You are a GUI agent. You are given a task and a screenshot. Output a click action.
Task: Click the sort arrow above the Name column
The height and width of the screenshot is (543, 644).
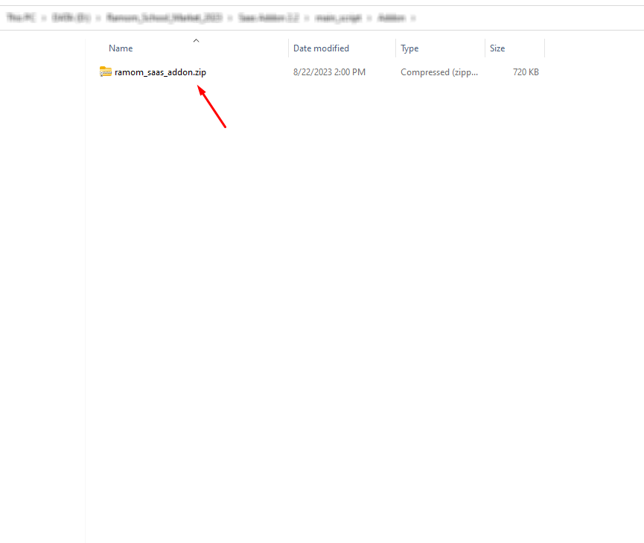(196, 40)
